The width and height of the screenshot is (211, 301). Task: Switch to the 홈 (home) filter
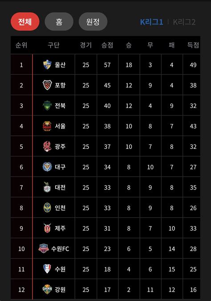[59, 22]
